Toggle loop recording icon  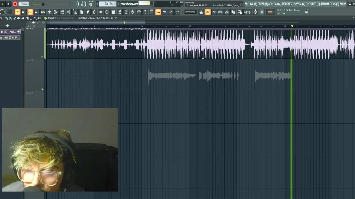[43, 12]
